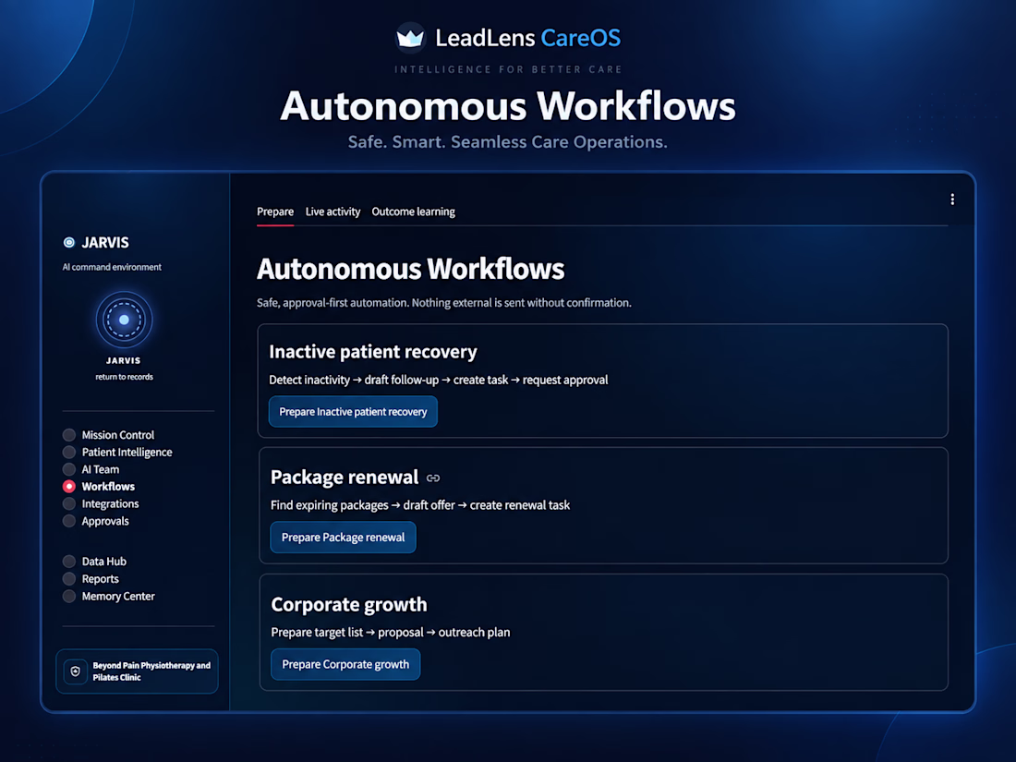The height and width of the screenshot is (762, 1016).
Task: Switch to the Live activity tab
Action: pos(333,212)
